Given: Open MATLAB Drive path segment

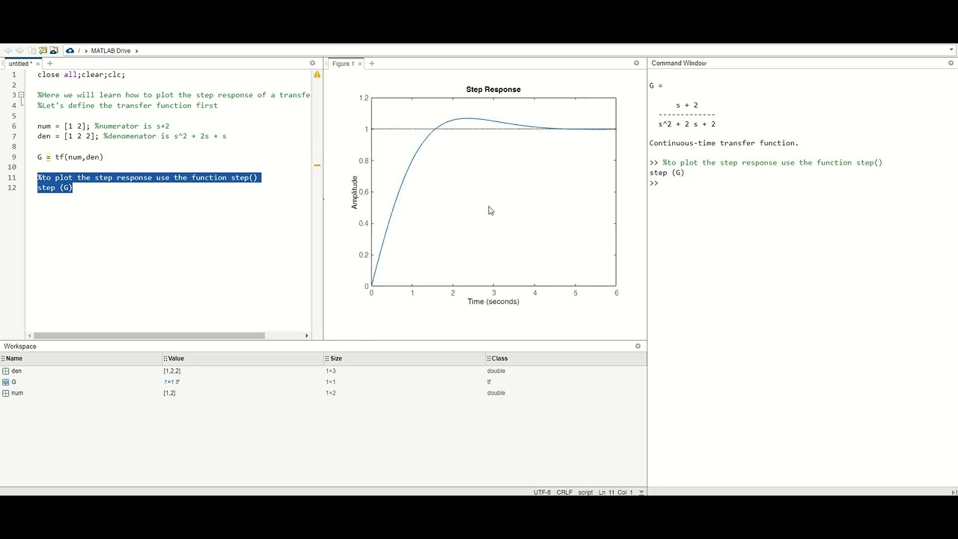Looking at the screenshot, I should 111,51.
